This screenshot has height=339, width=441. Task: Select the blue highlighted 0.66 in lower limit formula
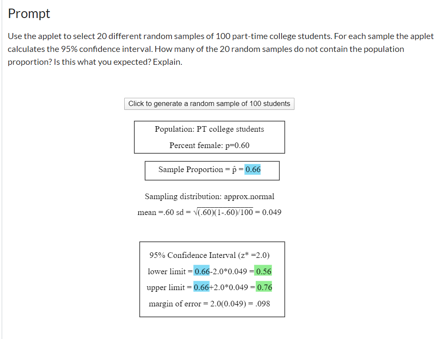tap(200, 271)
